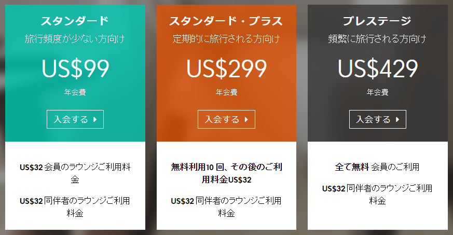
Task: Click 旅行頻度が少ない方向け subtitle
Action: click(75, 39)
